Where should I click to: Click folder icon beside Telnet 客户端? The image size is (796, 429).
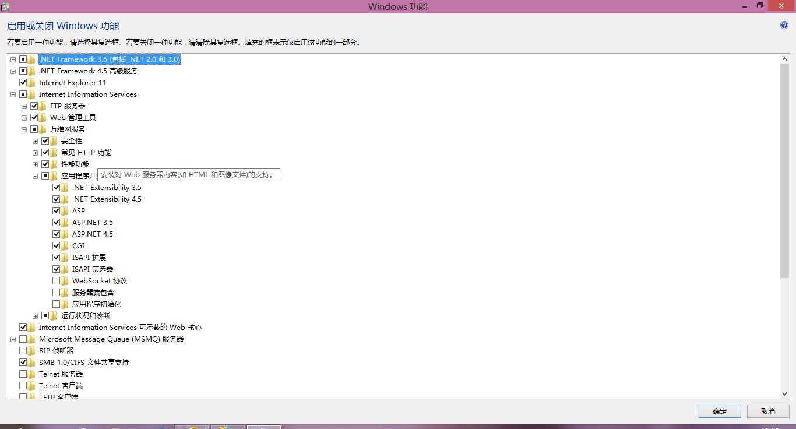point(31,385)
